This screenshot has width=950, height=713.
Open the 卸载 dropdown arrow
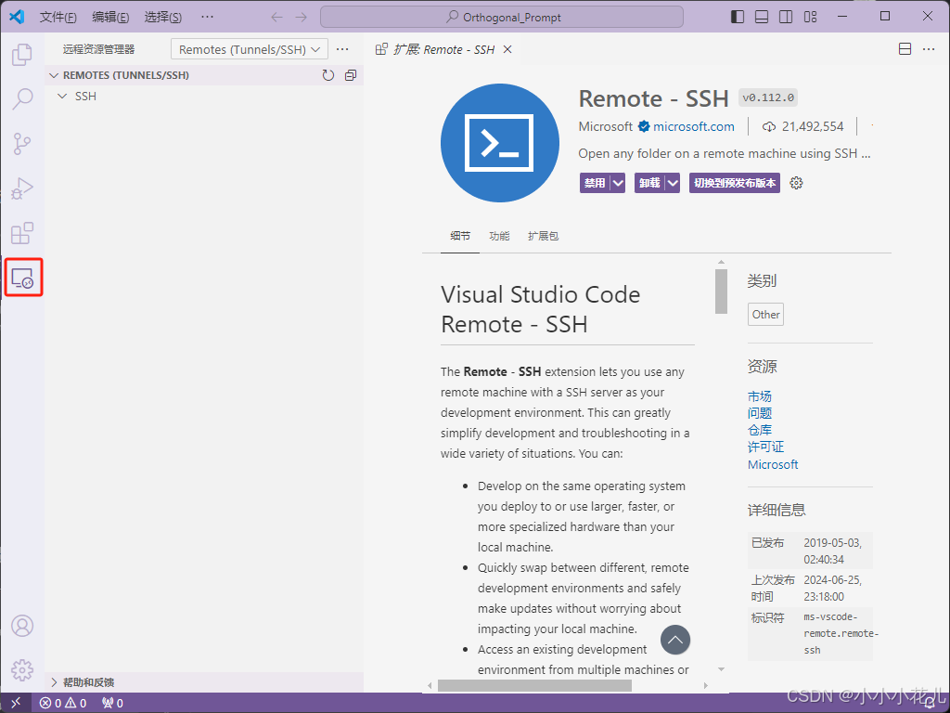(673, 183)
